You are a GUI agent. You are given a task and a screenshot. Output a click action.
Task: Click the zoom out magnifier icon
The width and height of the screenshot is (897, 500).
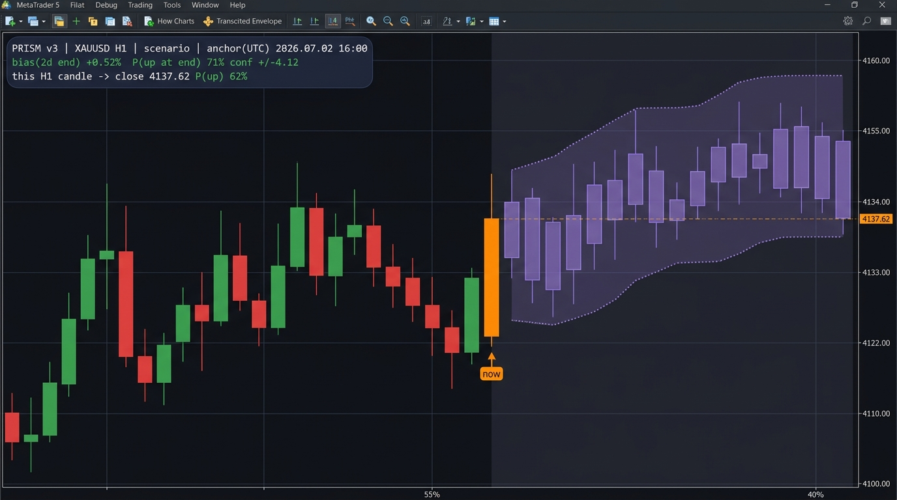coord(388,21)
